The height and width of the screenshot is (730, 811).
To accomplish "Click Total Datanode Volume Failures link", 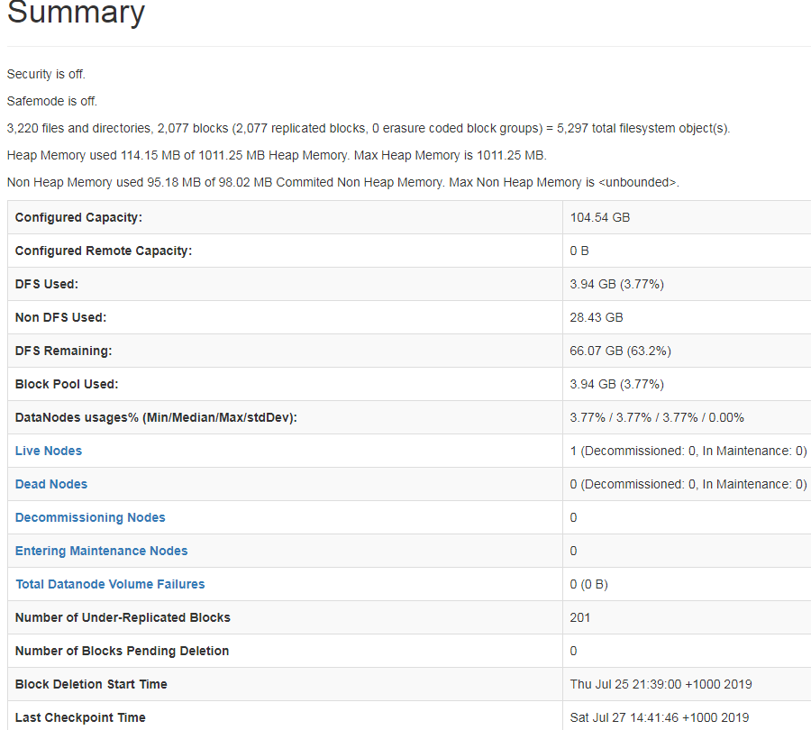I will click(x=110, y=584).
